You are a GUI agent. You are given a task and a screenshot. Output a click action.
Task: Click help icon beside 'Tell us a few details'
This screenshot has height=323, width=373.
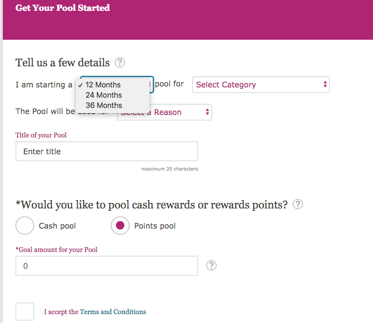[120, 62]
